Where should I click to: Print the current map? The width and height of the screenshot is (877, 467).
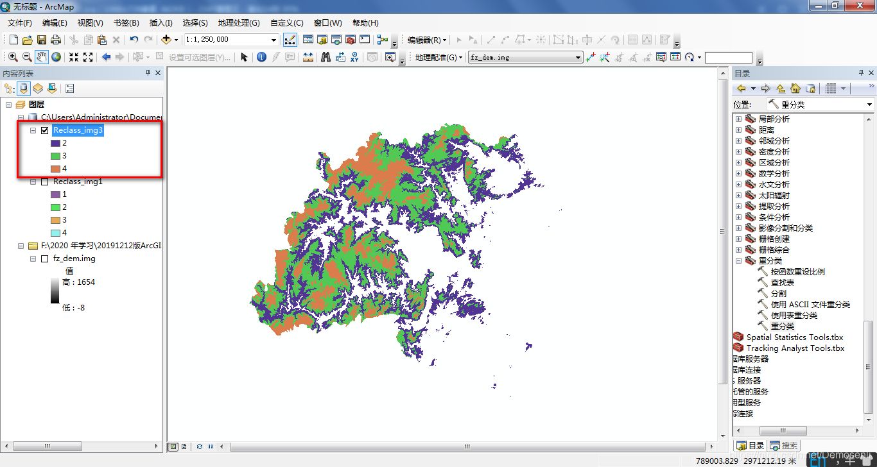(x=56, y=39)
